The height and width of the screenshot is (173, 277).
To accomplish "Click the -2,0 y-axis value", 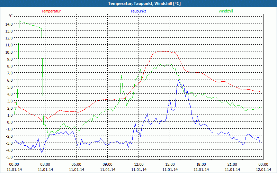I will pyautogui.click(x=10, y=136).
